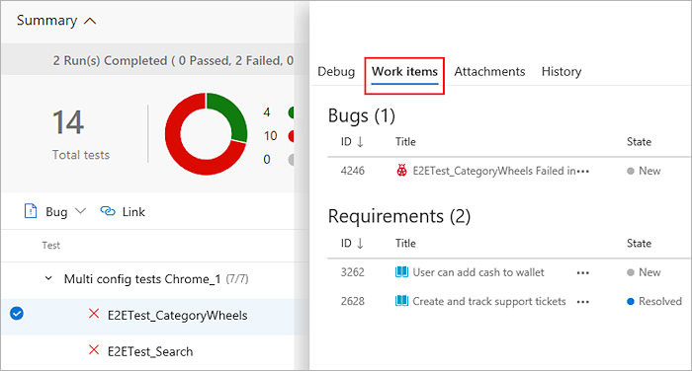Image resolution: width=692 pixels, height=371 pixels.
Task: Select the E2ETest_Search test row
Action: click(154, 352)
